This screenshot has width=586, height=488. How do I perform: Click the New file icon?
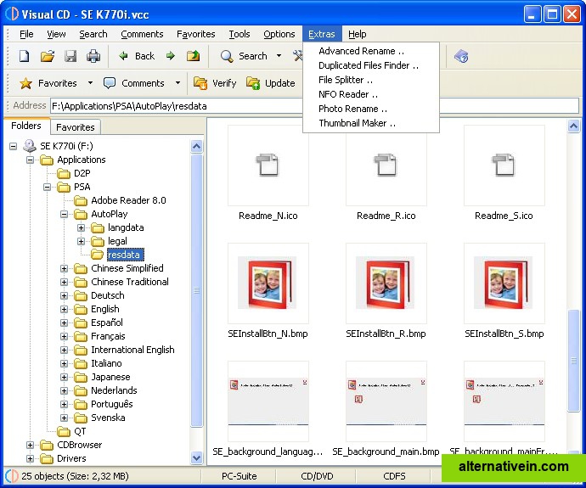(x=25, y=56)
